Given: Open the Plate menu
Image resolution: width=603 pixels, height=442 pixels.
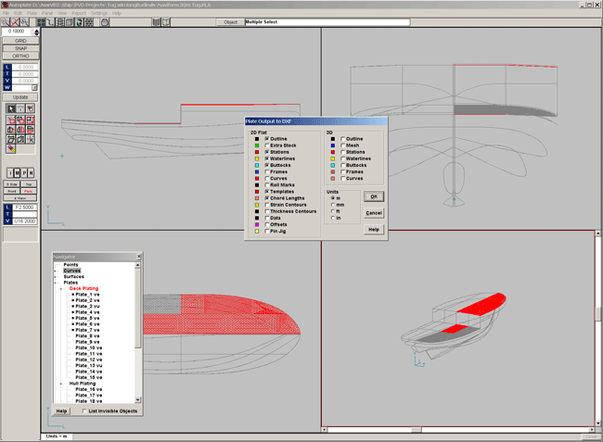Looking at the screenshot, I should pyautogui.click(x=32, y=13).
